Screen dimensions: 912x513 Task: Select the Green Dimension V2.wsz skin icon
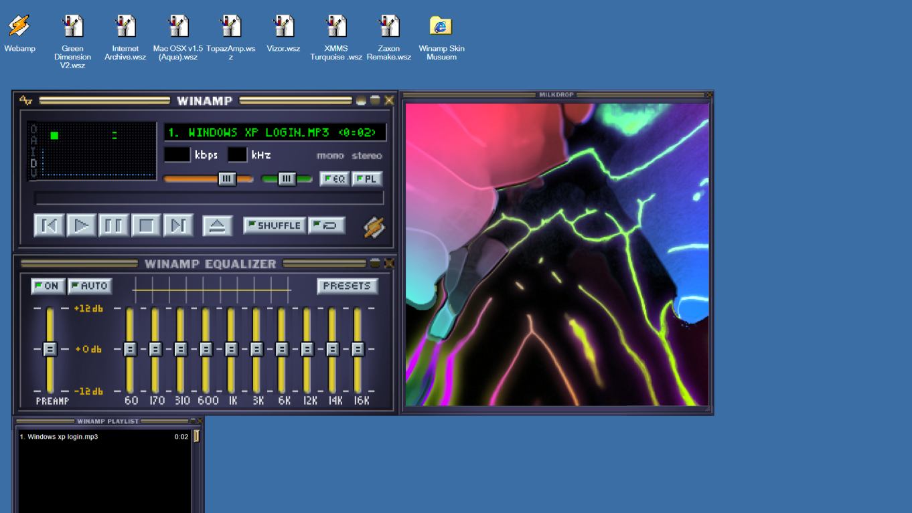(72, 25)
